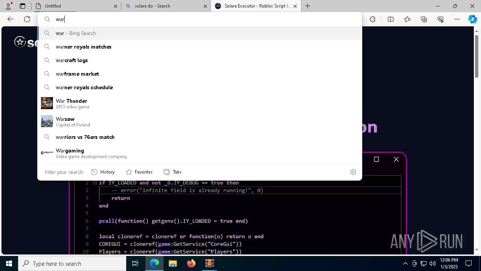Choose 'warner royals matches' suggestion
The height and width of the screenshot is (271, 481).
point(200,47)
